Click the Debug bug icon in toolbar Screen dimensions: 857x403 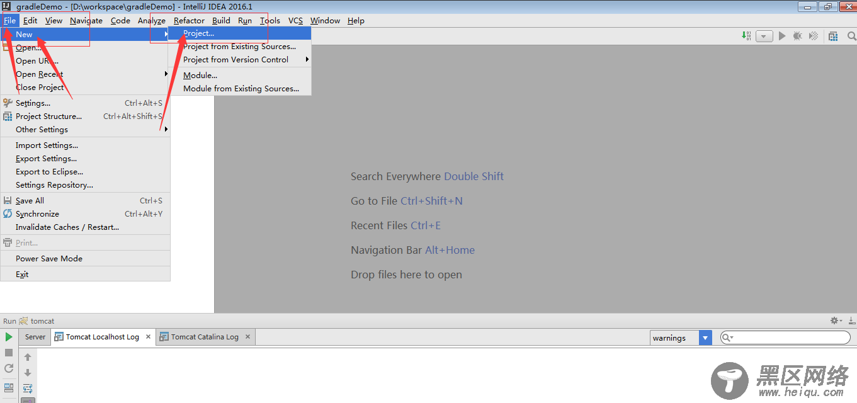point(798,36)
